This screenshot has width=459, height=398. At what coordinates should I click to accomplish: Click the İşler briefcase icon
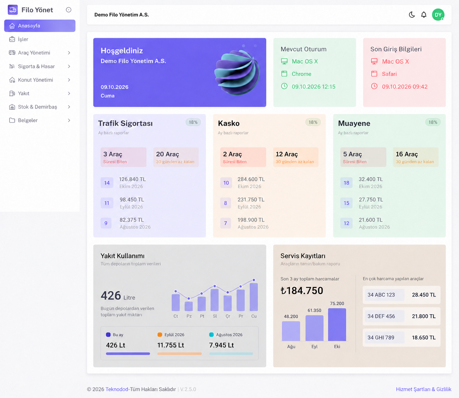(x=12, y=39)
